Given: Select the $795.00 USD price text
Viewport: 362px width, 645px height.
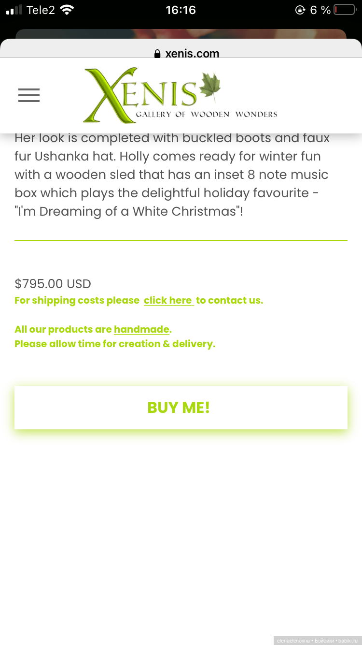Looking at the screenshot, I should pos(53,283).
